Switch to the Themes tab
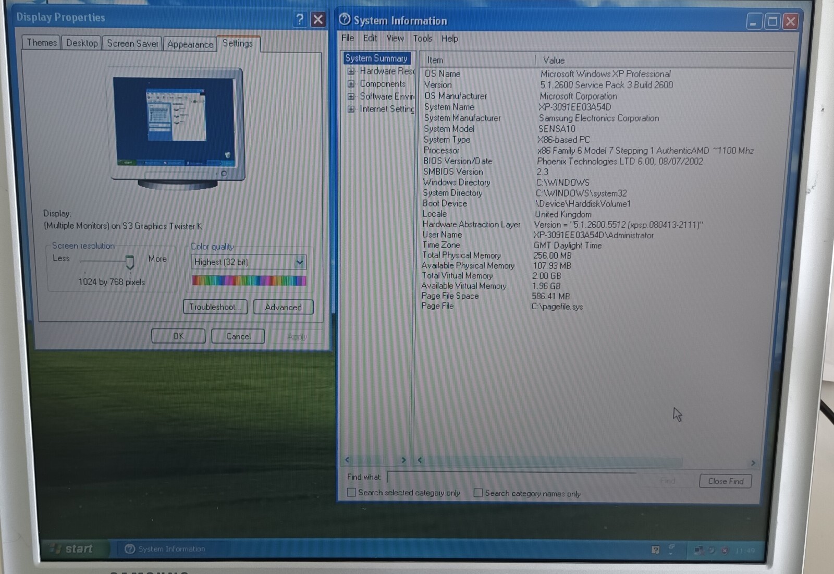The image size is (834, 574). 42,43
